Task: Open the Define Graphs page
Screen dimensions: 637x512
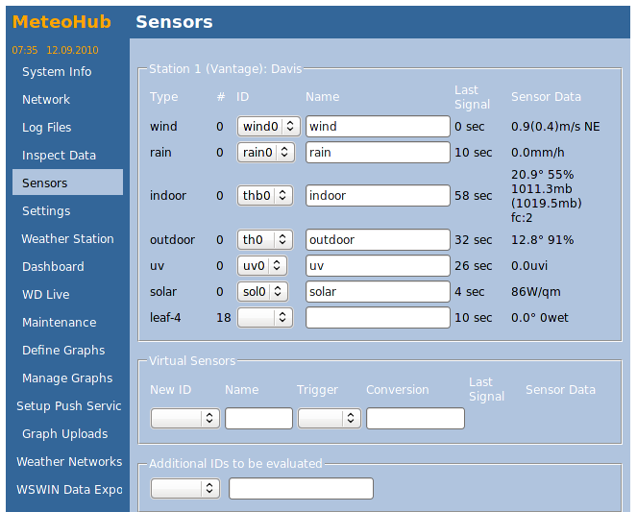Action: [x=63, y=351]
